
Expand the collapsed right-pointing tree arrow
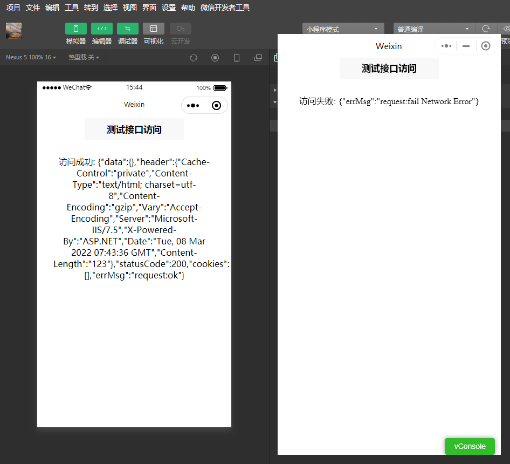pyautogui.click(x=275, y=90)
